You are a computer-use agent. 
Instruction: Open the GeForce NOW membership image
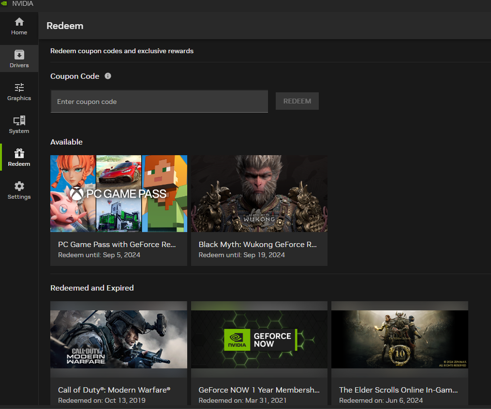259,339
